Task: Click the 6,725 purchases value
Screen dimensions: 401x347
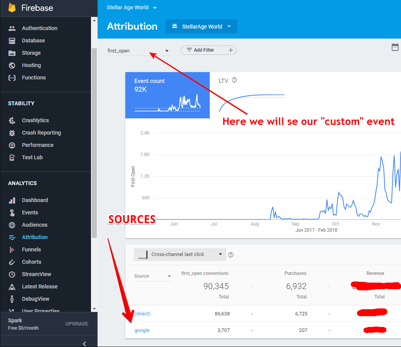Action: (x=301, y=314)
